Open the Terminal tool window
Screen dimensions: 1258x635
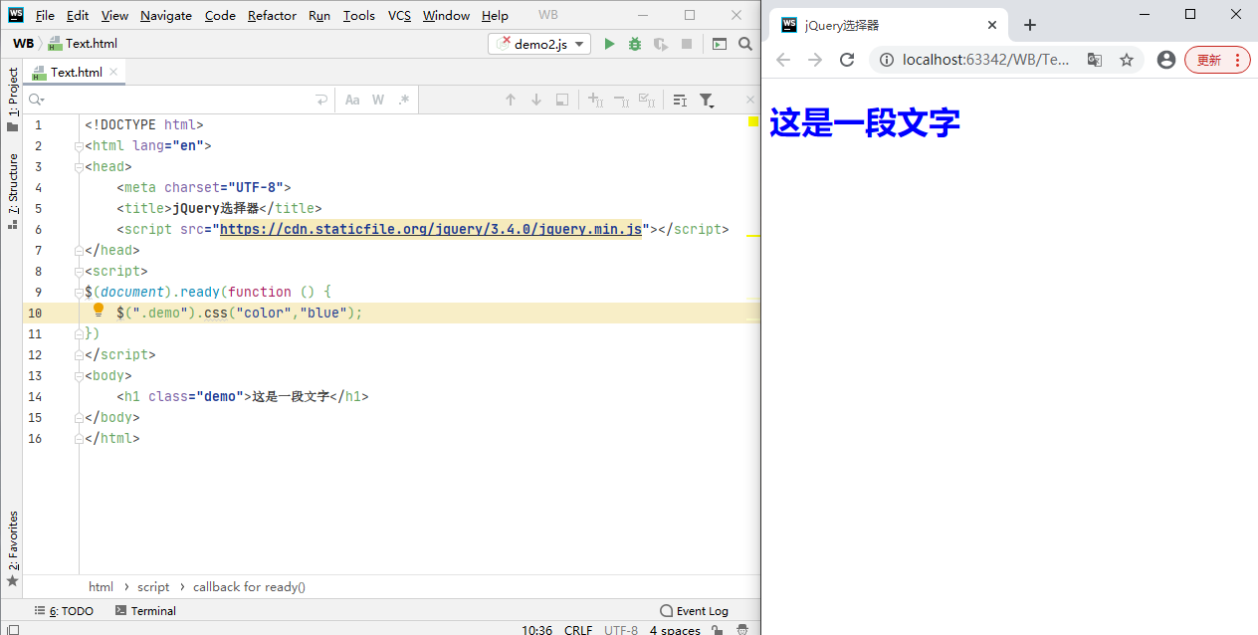tap(145, 611)
